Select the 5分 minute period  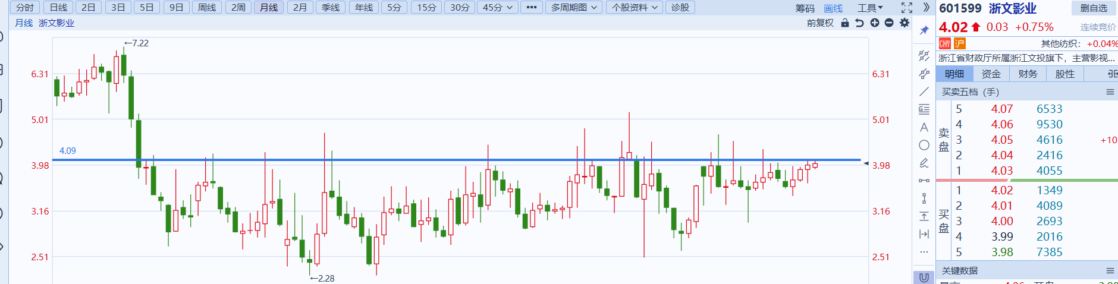tap(394, 7)
